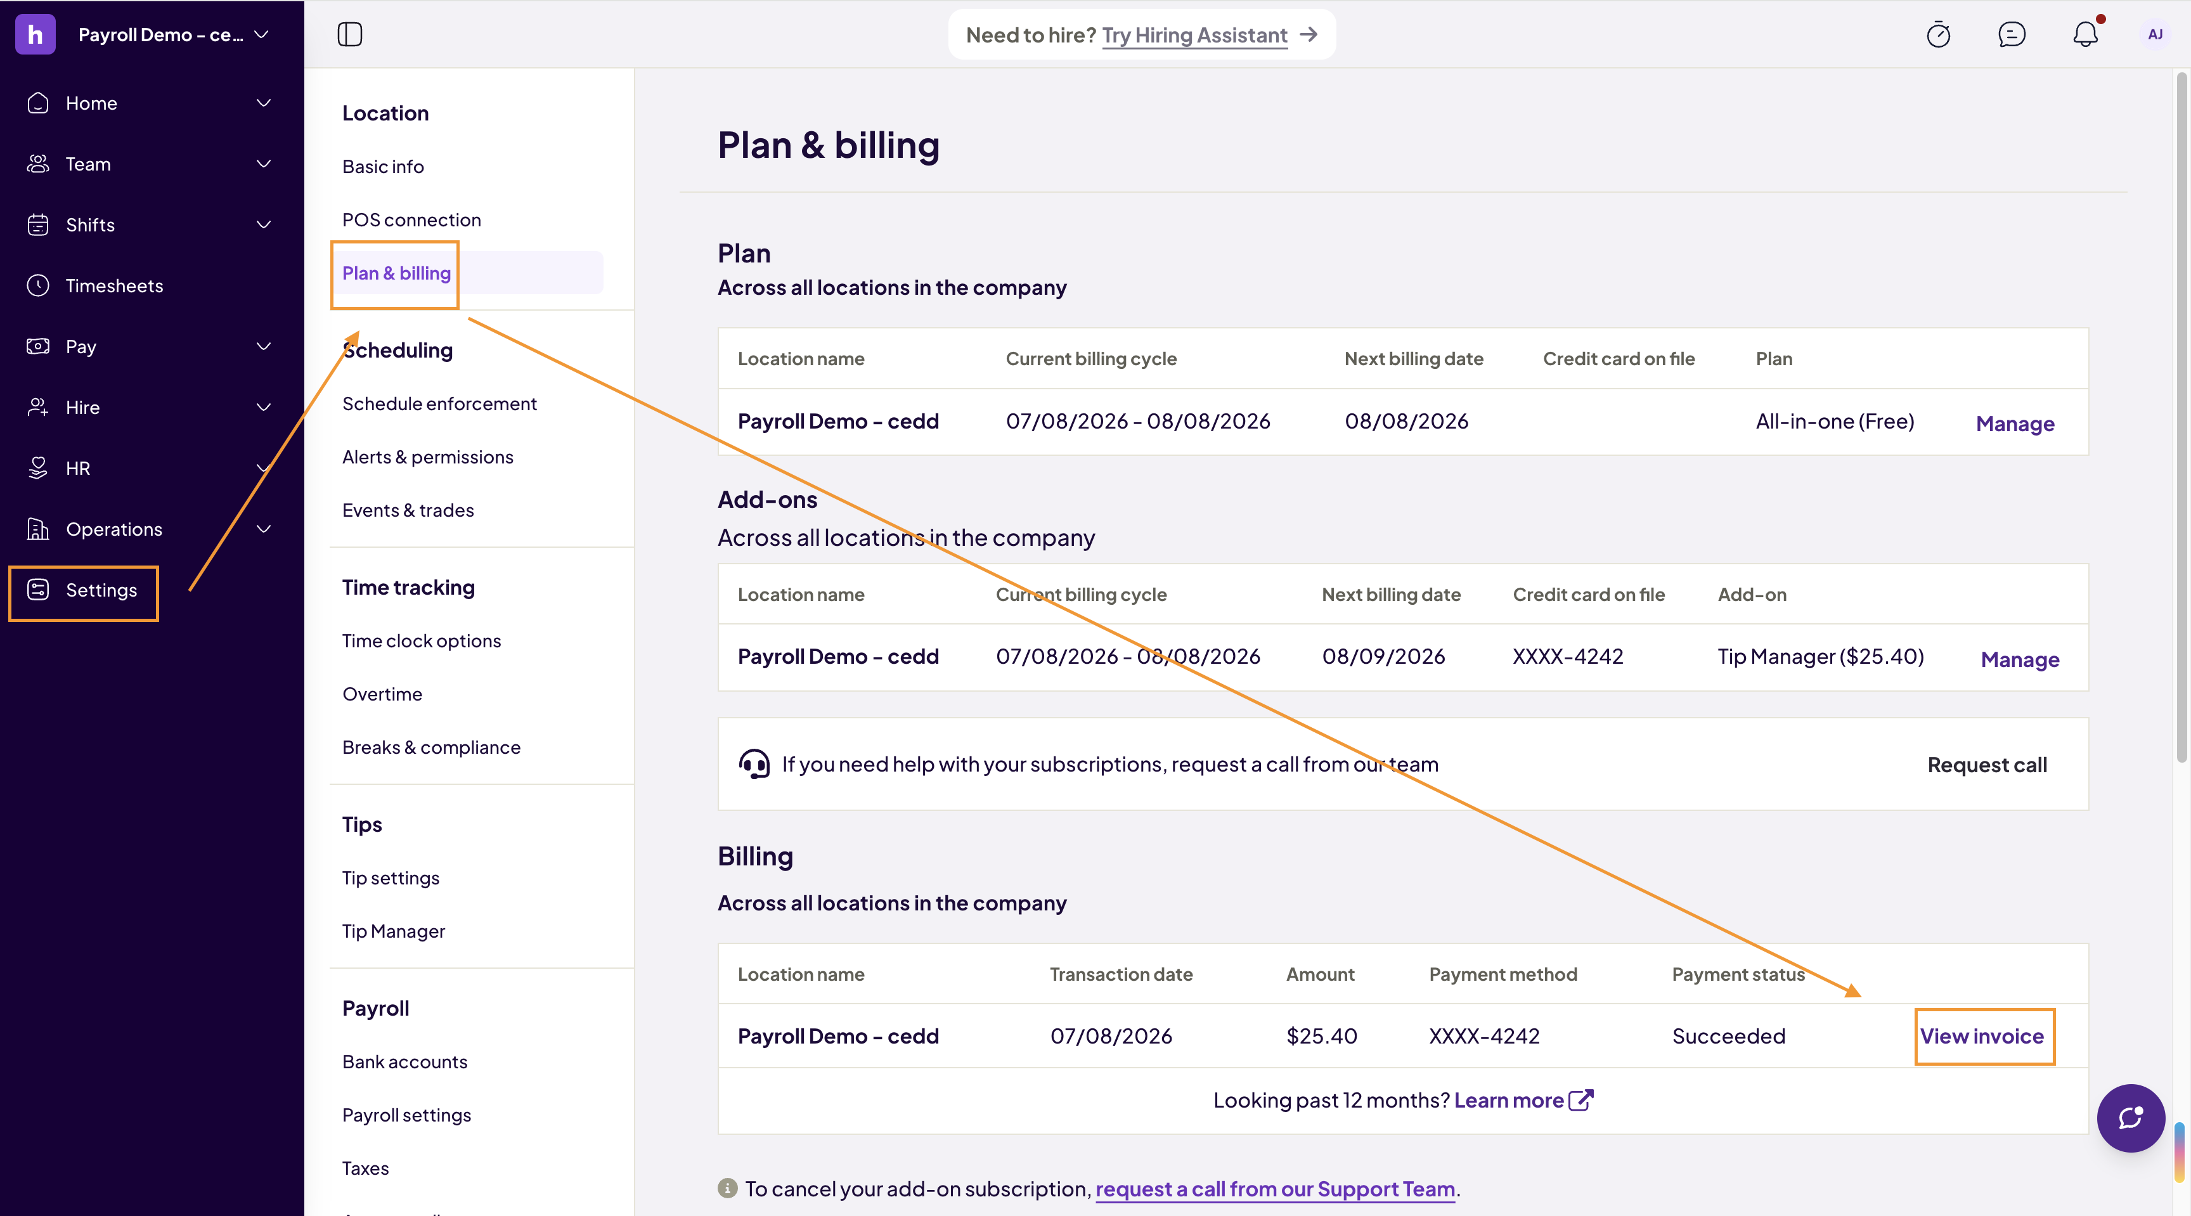Expand the Operations menu chevron
The image size is (2191, 1216).
point(264,529)
